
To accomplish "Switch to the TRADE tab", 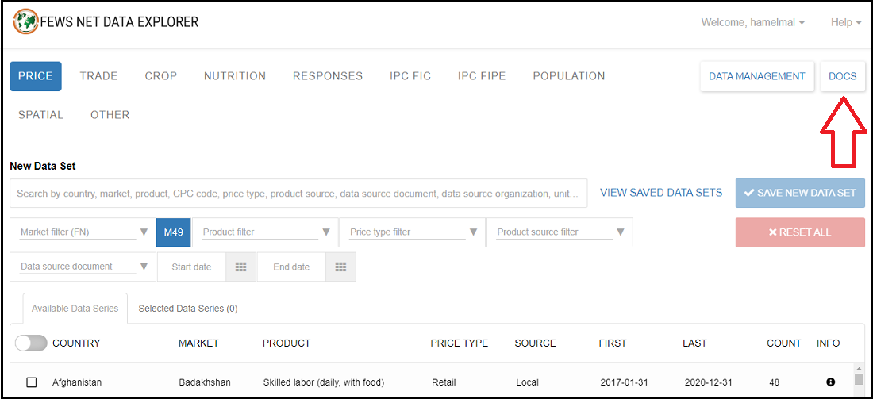I will pyautogui.click(x=98, y=76).
